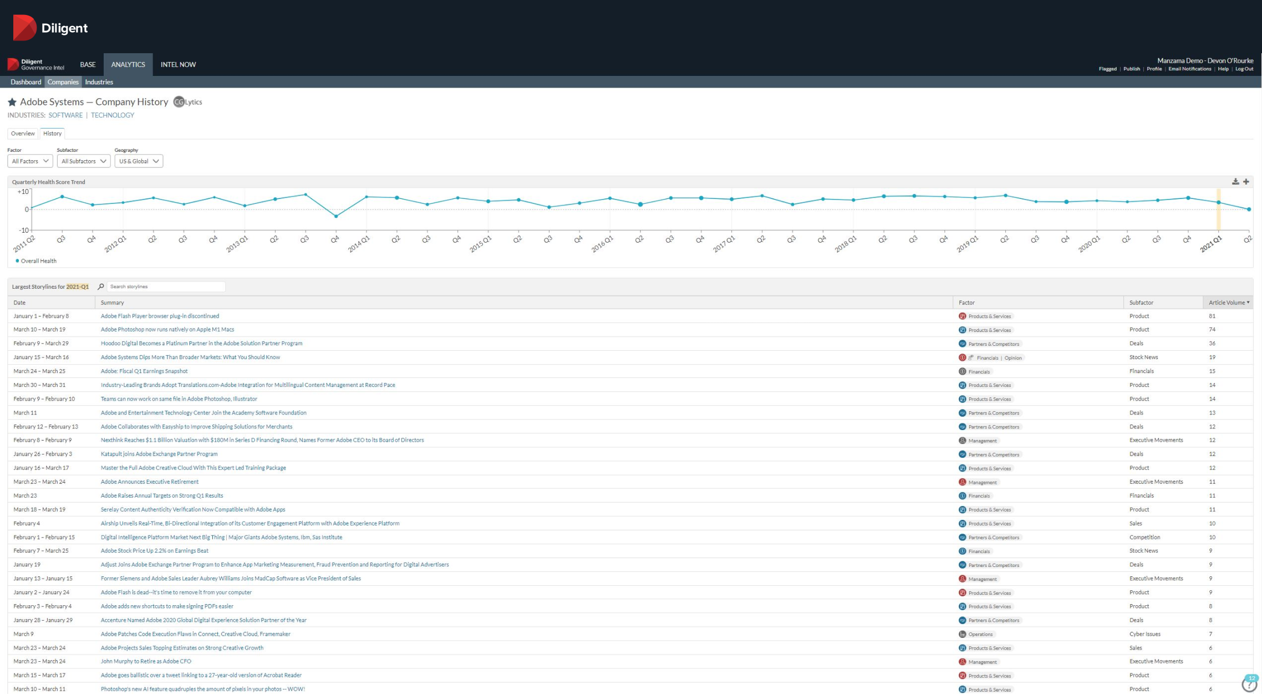The image size is (1262, 695).
Task: Select the lowest chart data point at 2013 Q4
Action: click(x=336, y=216)
